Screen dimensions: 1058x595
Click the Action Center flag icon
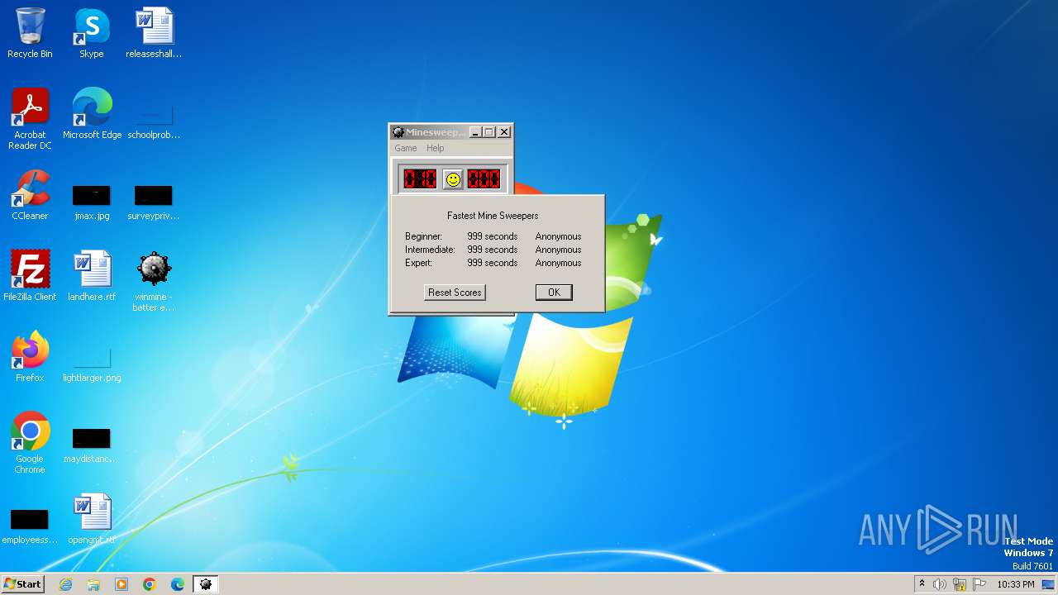click(979, 584)
